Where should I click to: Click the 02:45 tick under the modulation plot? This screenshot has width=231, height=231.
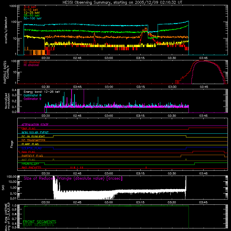[x=77, y=116]
